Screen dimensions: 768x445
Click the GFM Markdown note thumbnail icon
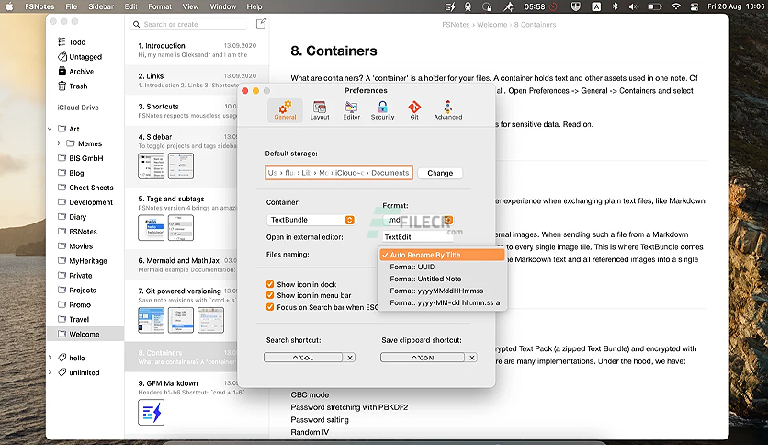point(151,412)
